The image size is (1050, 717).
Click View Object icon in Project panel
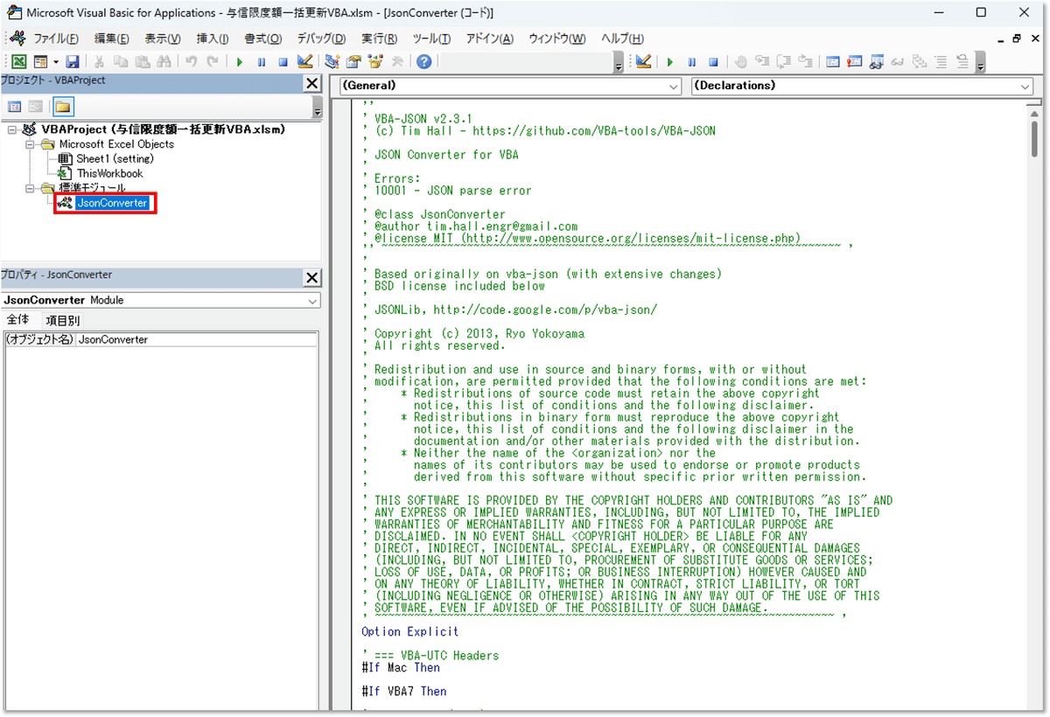click(36, 107)
